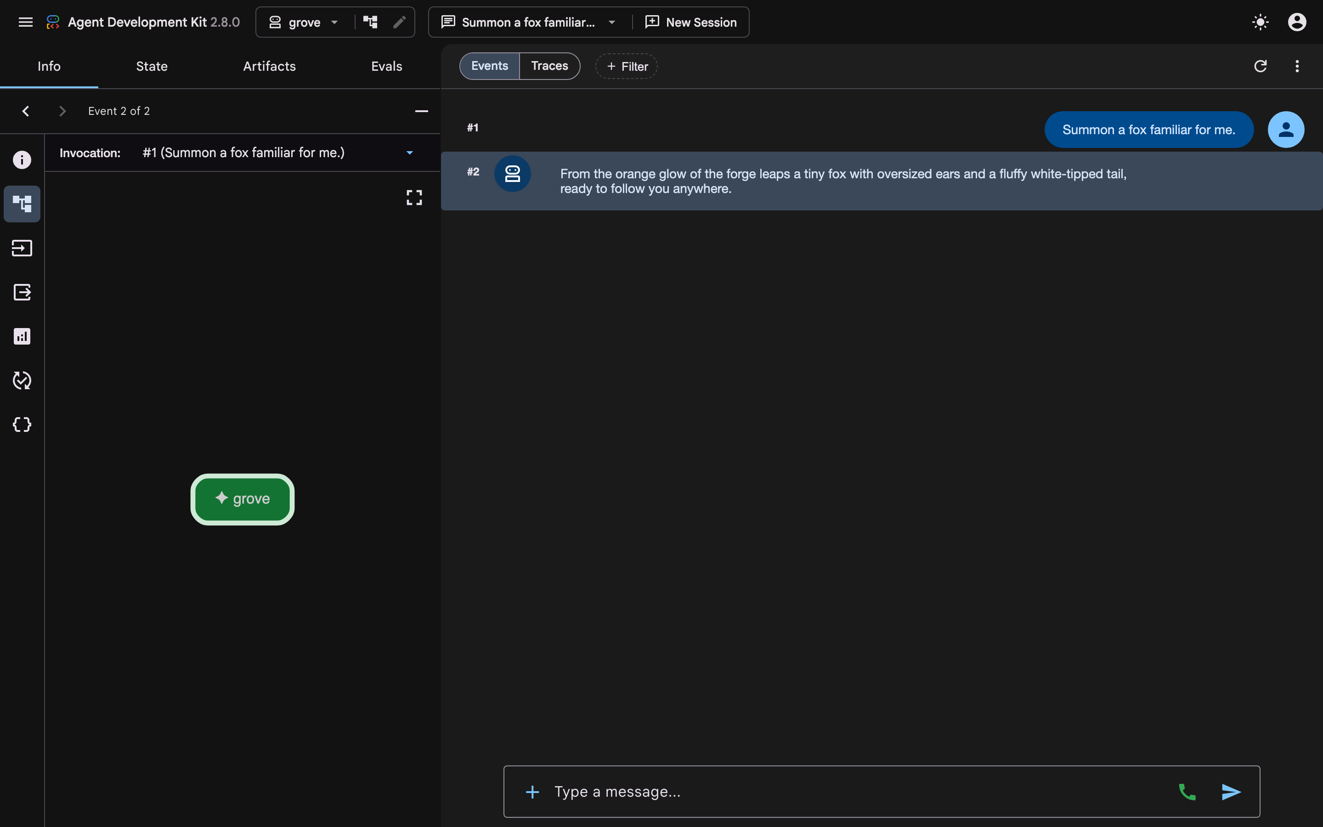Start a voice call with green phone icon
The height and width of the screenshot is (827, 1323).
(1187, 792)
